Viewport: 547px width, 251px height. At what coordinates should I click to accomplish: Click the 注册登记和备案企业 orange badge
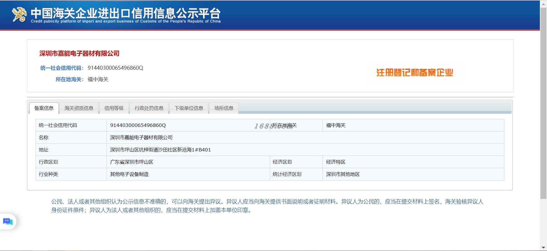(x=415, y=73)
